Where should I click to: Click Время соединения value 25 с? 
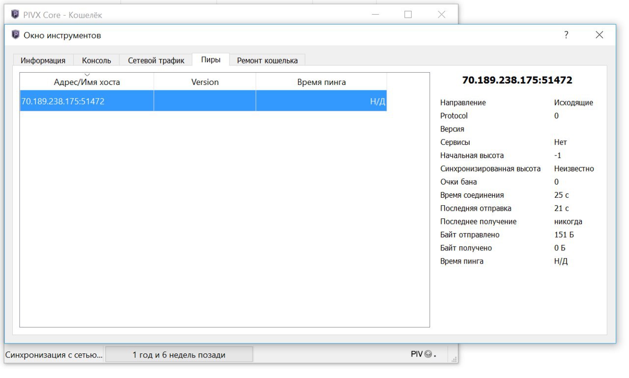coord(561,195)
